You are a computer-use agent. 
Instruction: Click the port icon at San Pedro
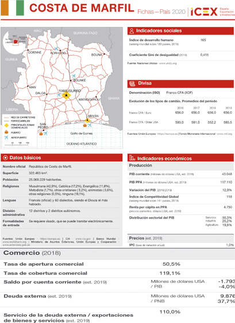(x=41, y=134)
